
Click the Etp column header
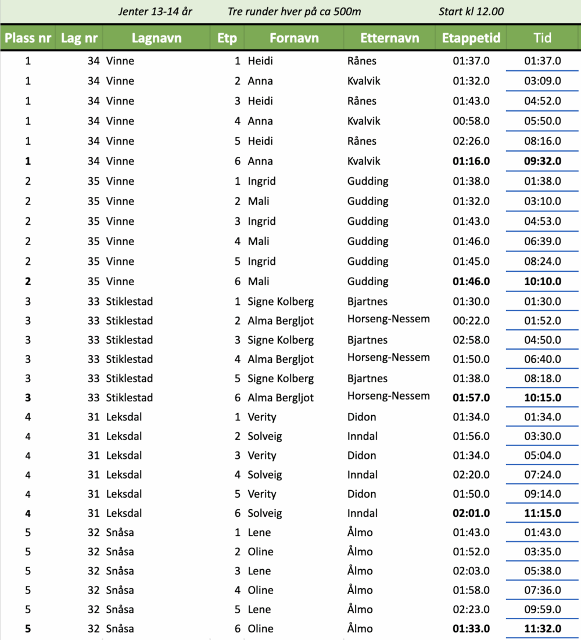(x=227, y=38)
